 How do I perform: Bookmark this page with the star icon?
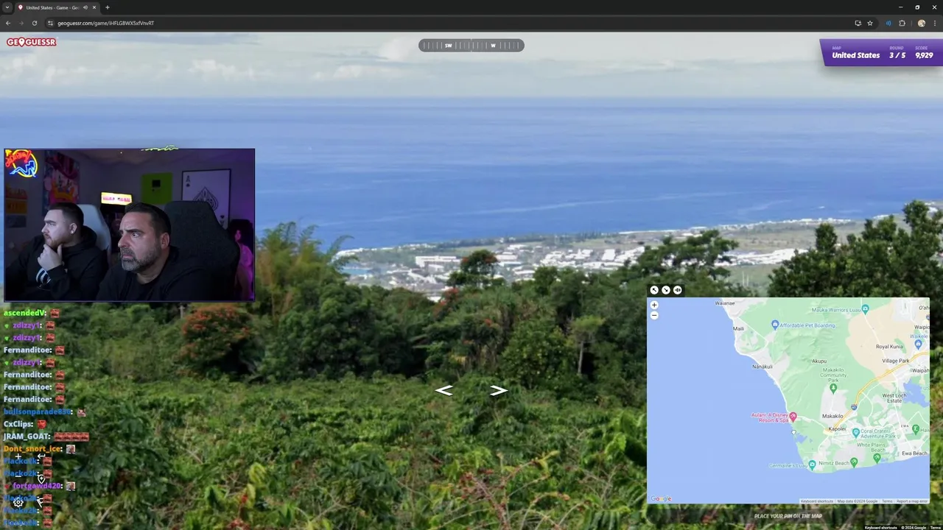pos(870,23)
